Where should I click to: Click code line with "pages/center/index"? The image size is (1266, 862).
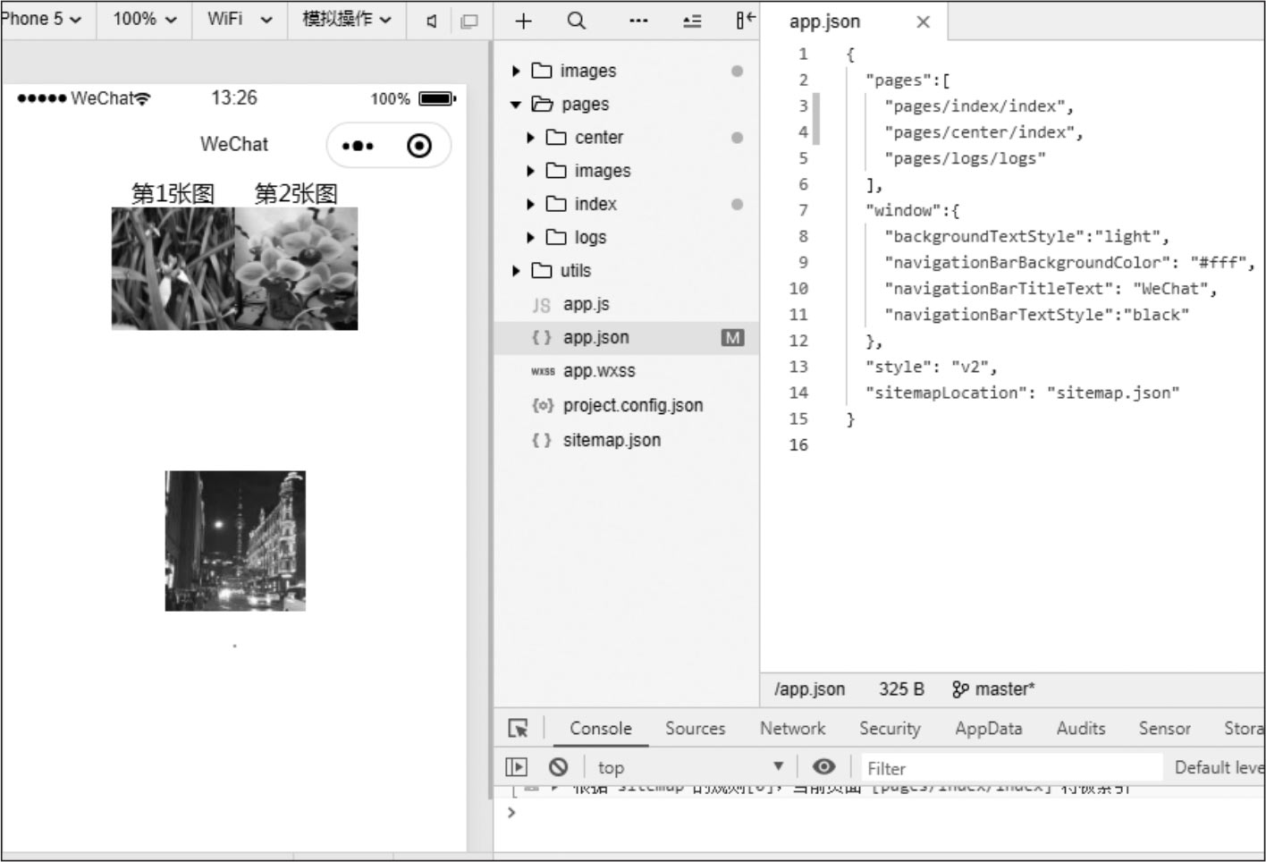point(983,132)
